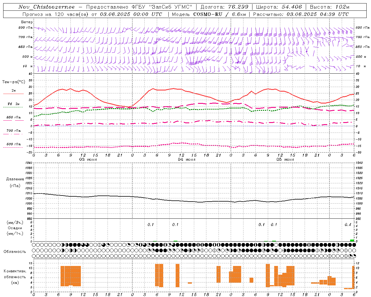Click the '(км)' unit label under convective cloud

pyautogui.click(x=15, y=282)
